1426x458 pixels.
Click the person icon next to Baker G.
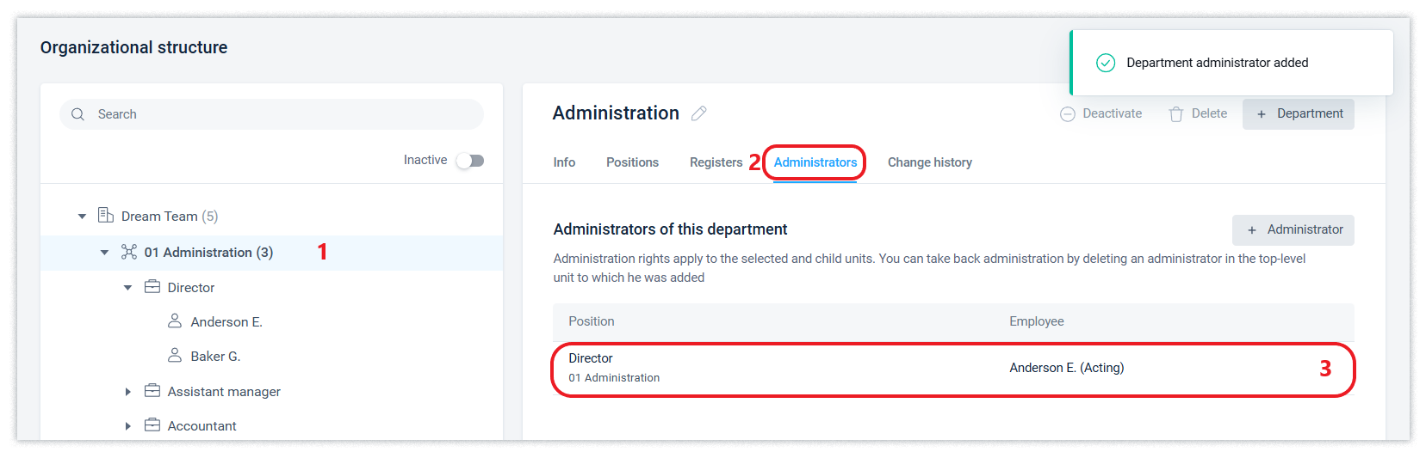coord(175,356)
